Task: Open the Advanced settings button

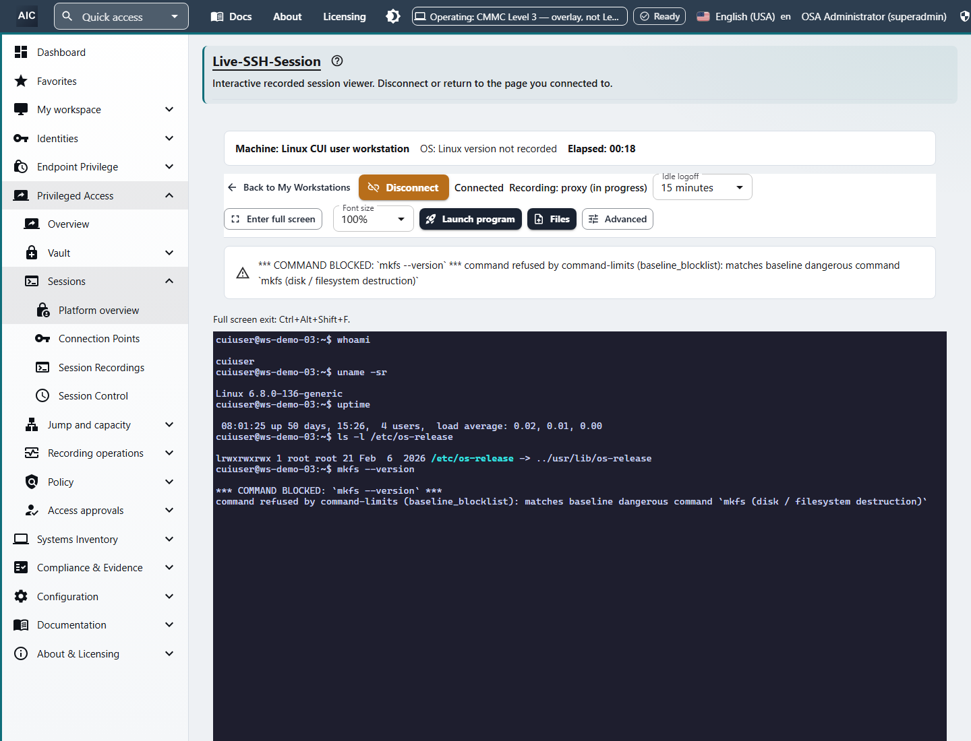Action: [x=618, y=219]
